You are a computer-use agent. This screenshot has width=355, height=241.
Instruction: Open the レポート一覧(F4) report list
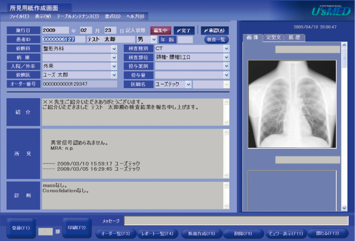coord(157,233)
